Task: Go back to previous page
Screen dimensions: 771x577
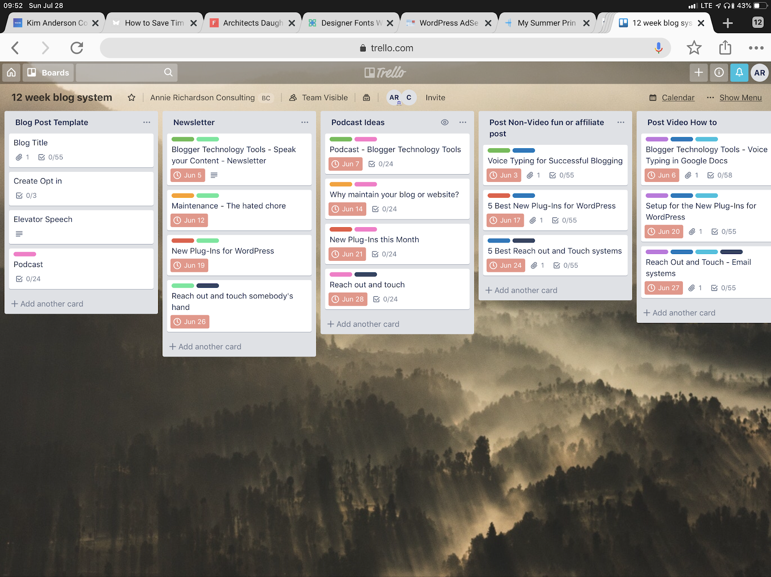Action: click(15, 48)
